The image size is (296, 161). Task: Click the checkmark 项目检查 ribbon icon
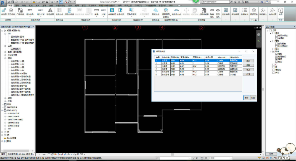[11, 10]
